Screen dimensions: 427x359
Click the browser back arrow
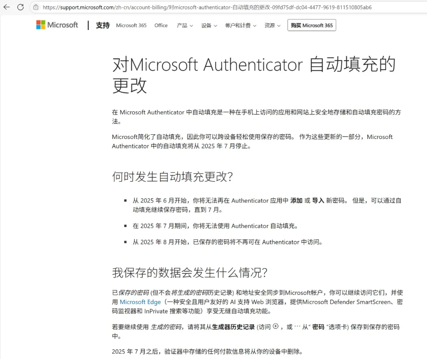7,7
